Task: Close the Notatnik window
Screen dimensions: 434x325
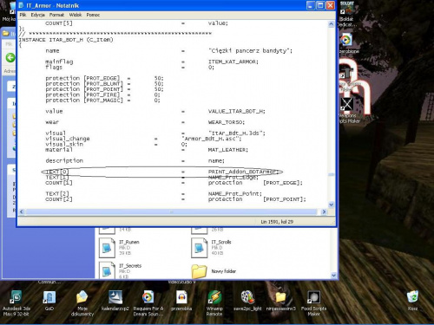Action: click(x=331, y=5)
